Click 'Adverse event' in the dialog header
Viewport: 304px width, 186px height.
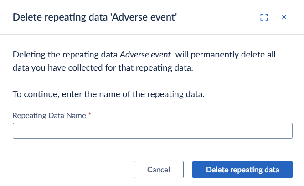click(x=144, y=17)
